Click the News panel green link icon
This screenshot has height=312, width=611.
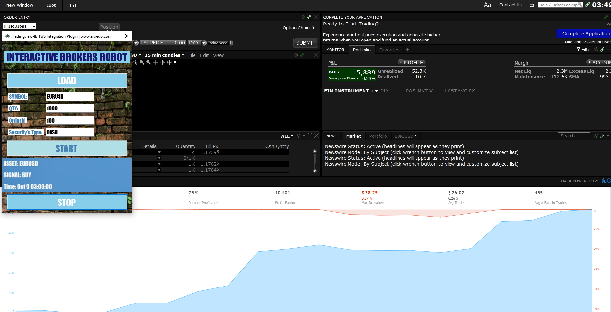(x=603, y=136)
